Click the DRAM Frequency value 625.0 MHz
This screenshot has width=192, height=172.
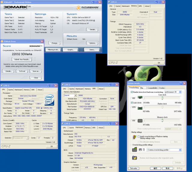click(140, 24)
